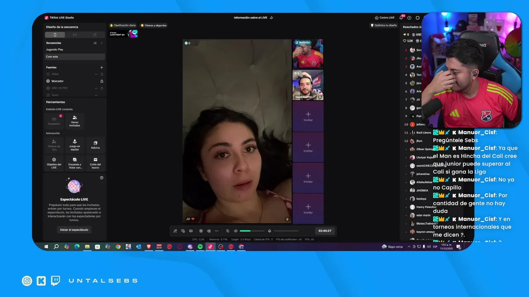
Task: Click the 02:45:27 live timer
Action: (325, 231)
